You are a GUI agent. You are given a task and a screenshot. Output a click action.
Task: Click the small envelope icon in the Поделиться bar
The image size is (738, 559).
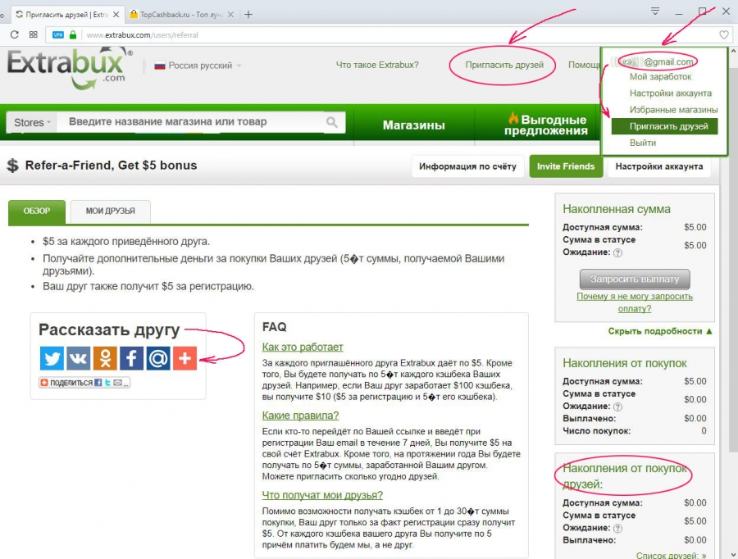pos(117,383)
